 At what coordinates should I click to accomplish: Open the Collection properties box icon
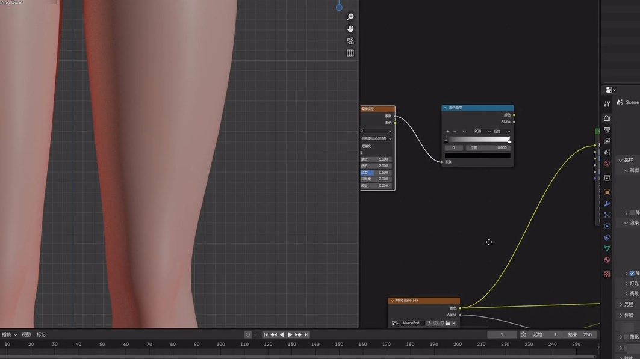607,178
